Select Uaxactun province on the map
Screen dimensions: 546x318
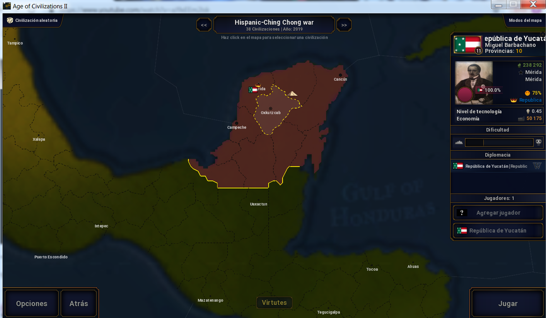click(259, 204)
